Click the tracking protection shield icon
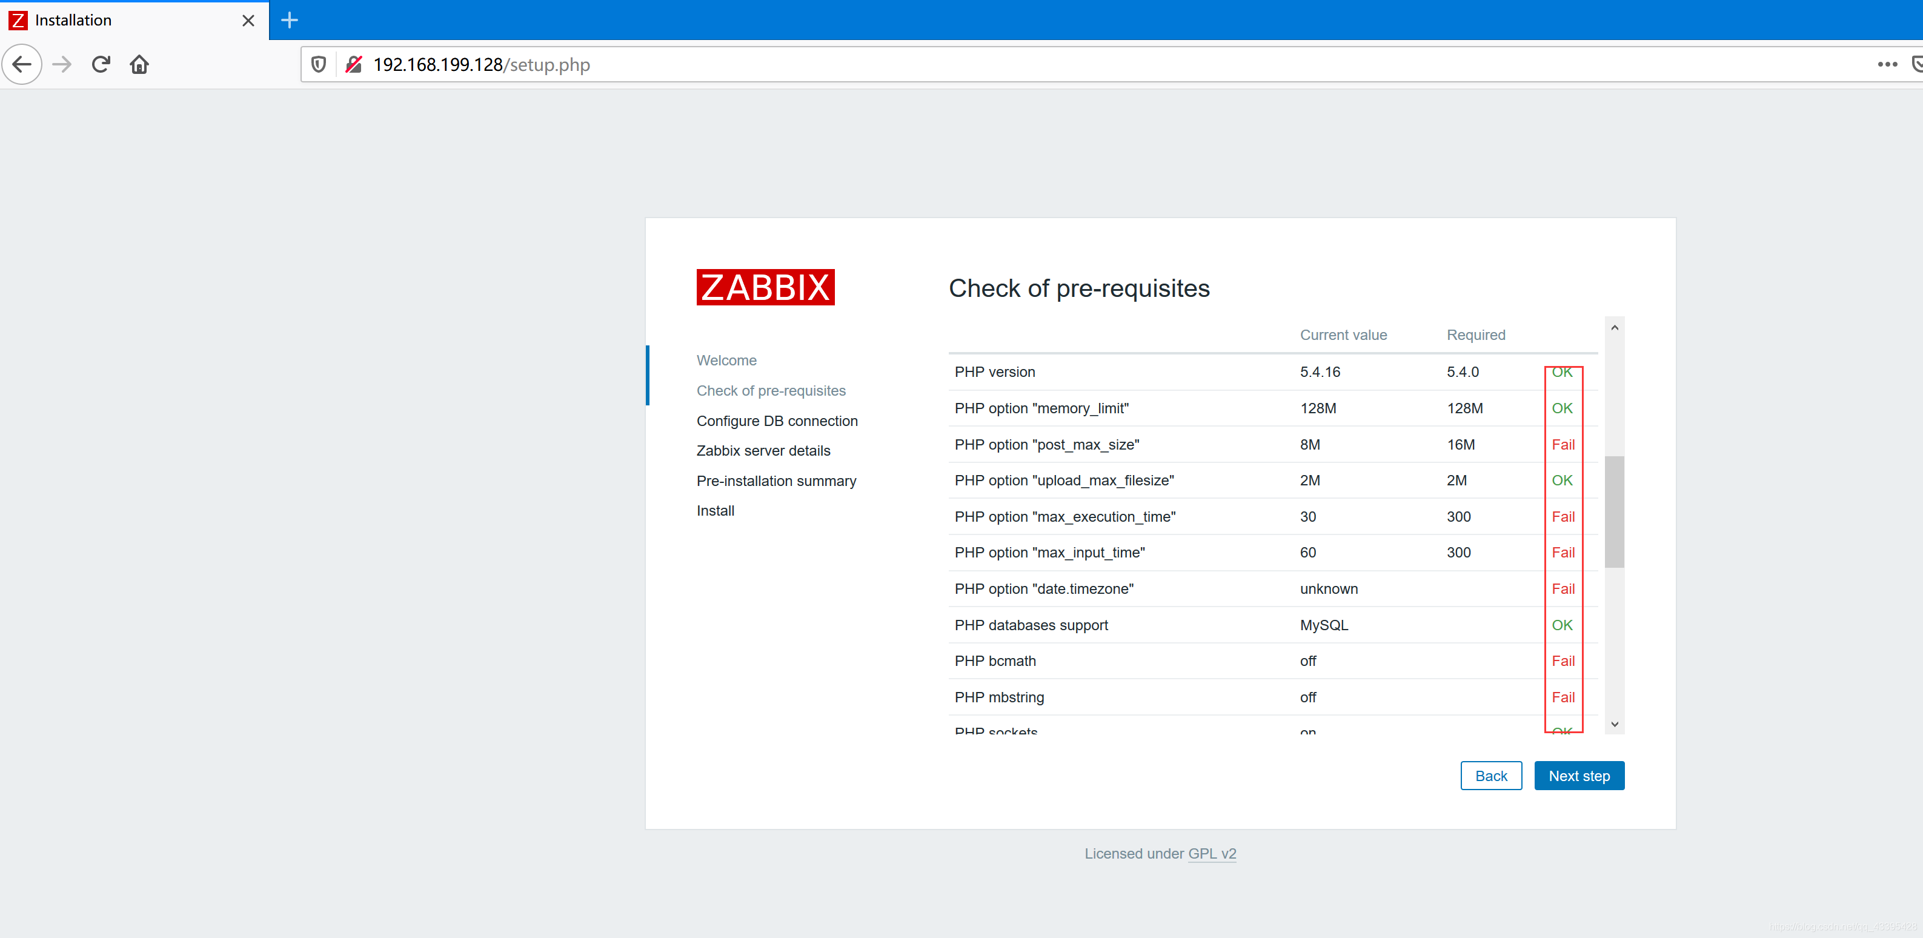Screen dimensions: 1923x938 coord(319,65)
